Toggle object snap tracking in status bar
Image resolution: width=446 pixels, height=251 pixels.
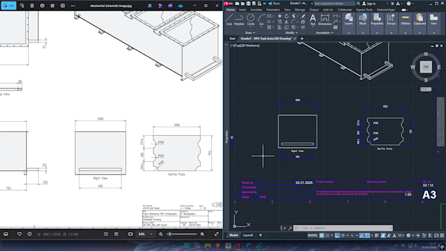coord(361,235)
